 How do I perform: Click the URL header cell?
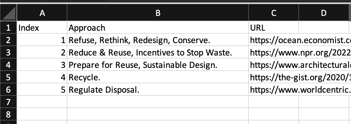click(274, 28)
